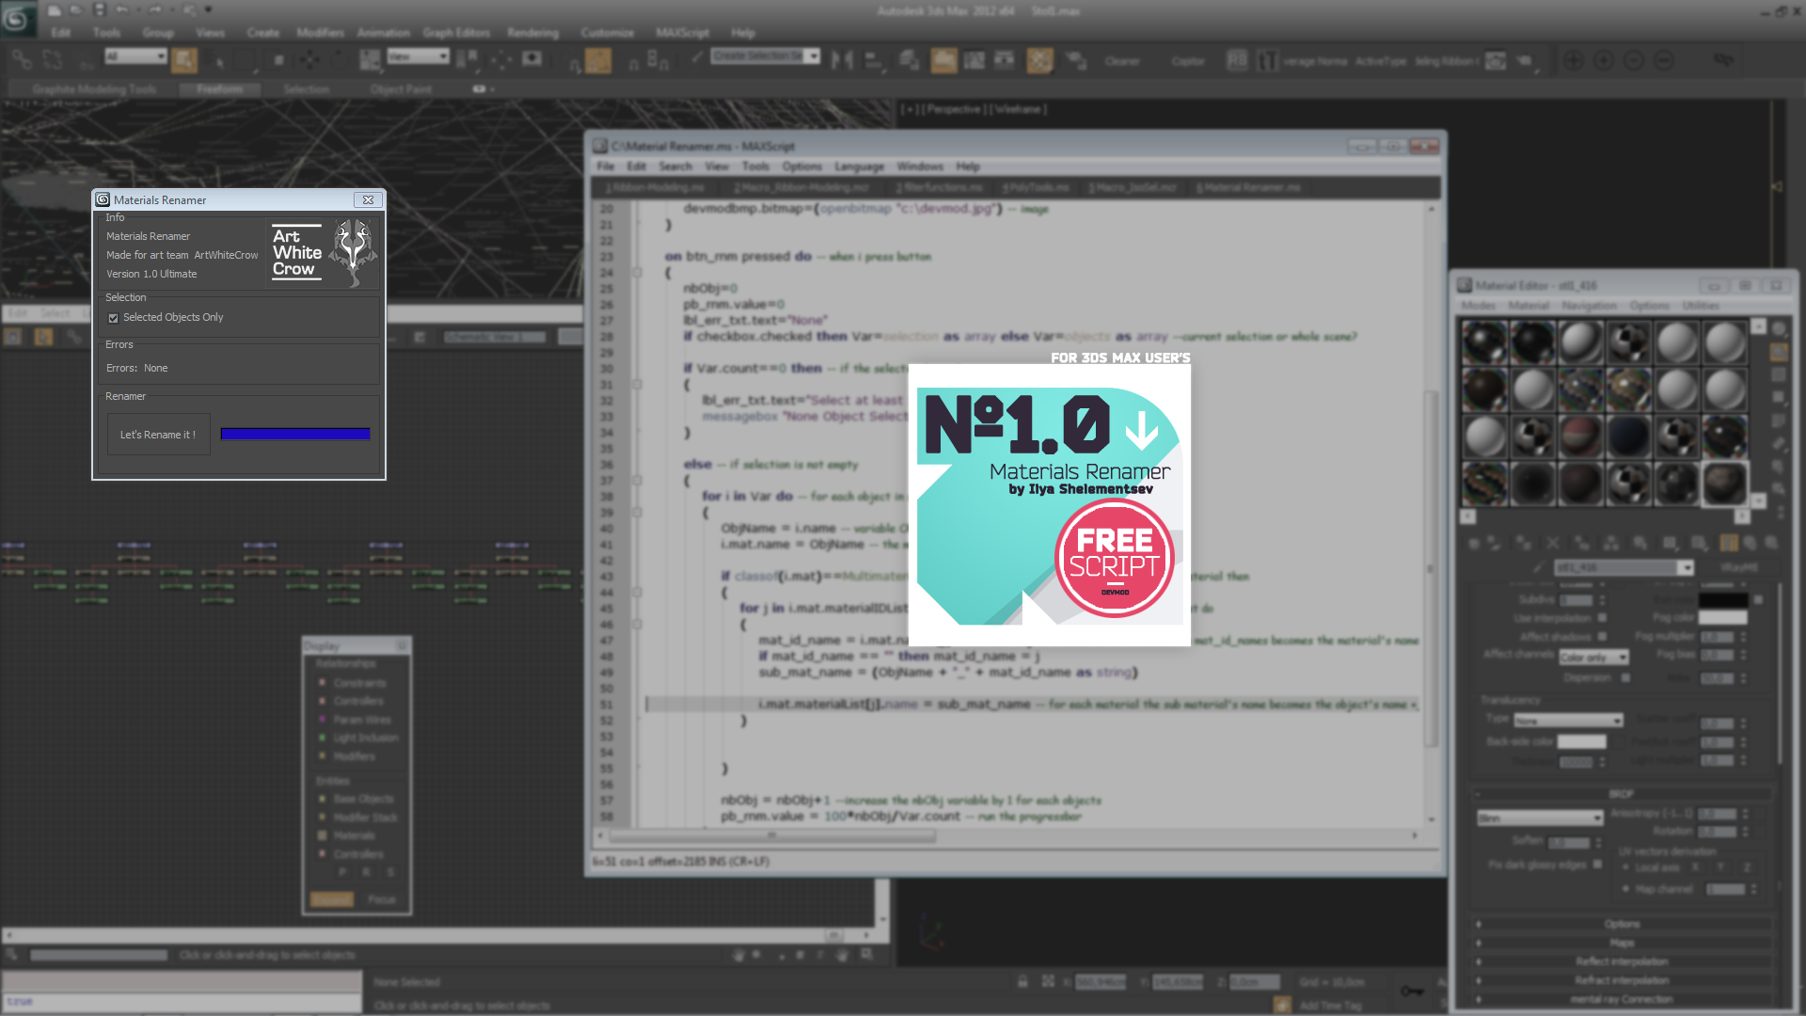The image size is (1806, 1016).
Task: Open the Create Selection Set dropdown
Action: coord(766,56)
